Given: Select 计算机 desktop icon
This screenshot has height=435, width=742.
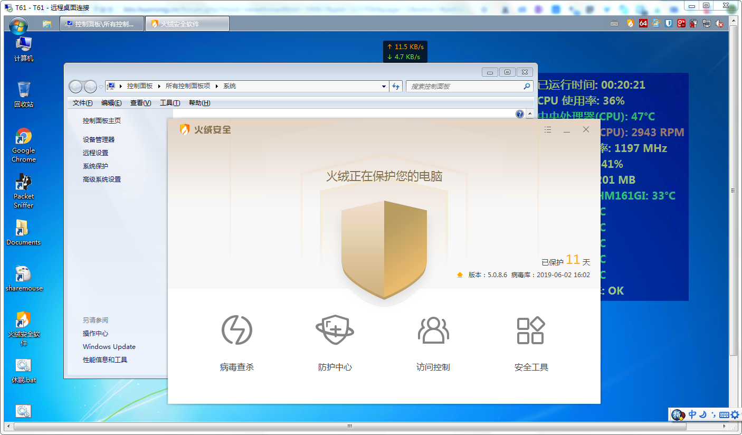Looking at the screenshot, I should [24, 49].
